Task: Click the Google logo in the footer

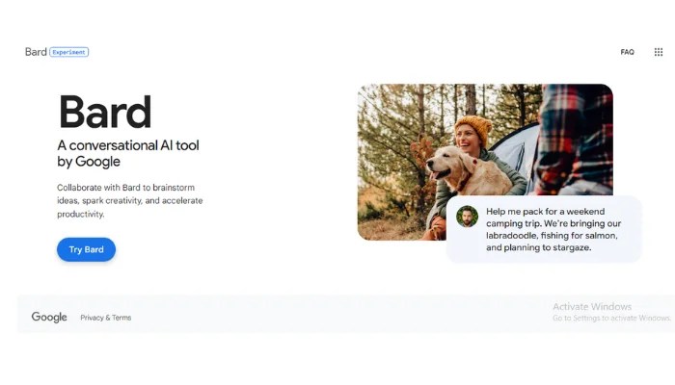Action: click(x=49, y=317)
